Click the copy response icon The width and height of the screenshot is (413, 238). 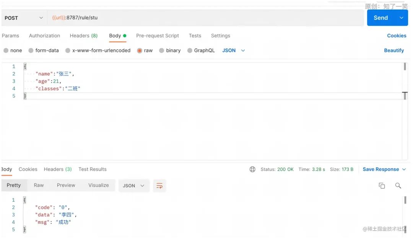click(382, 186)
